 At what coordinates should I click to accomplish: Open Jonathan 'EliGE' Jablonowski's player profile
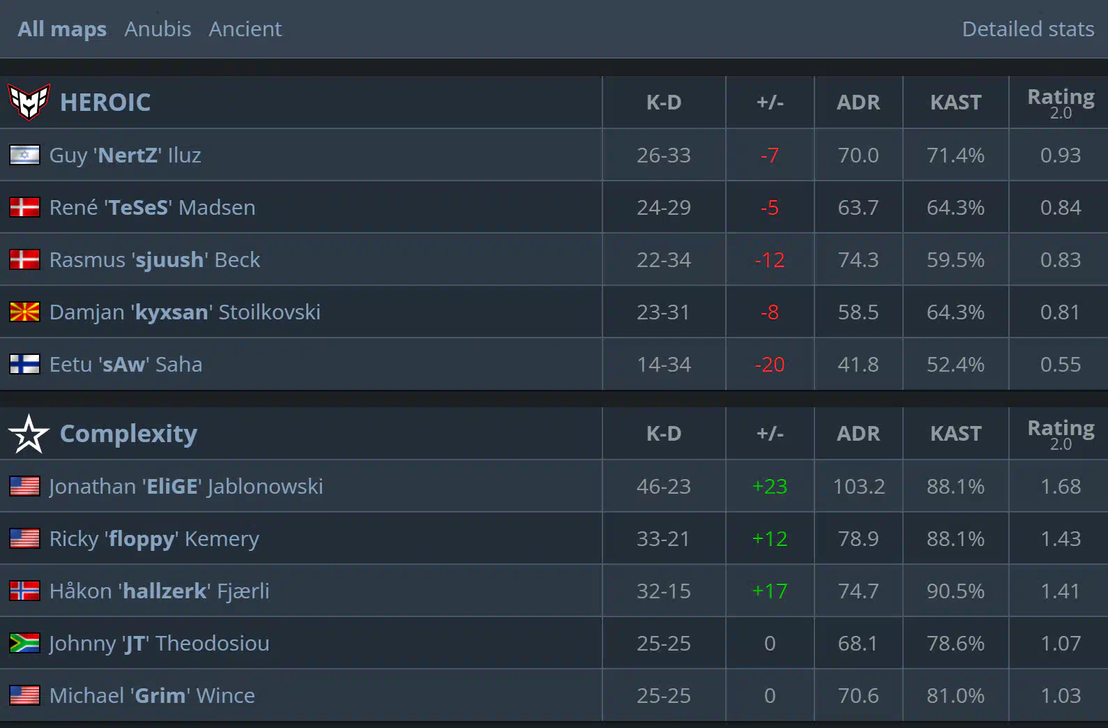(186, 486)
